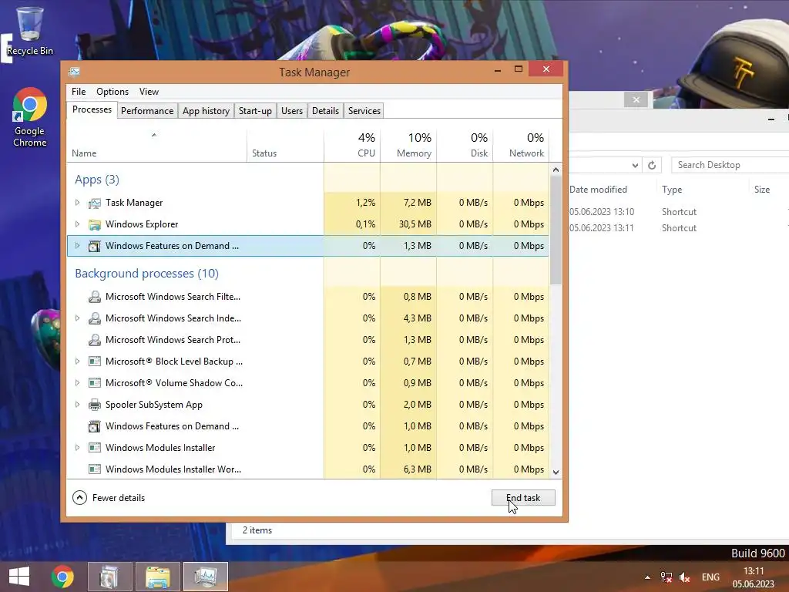Screen dimensions: 789x592
Task: Click the 30,5 MB memory value
Action: click(x=415, y=224)
